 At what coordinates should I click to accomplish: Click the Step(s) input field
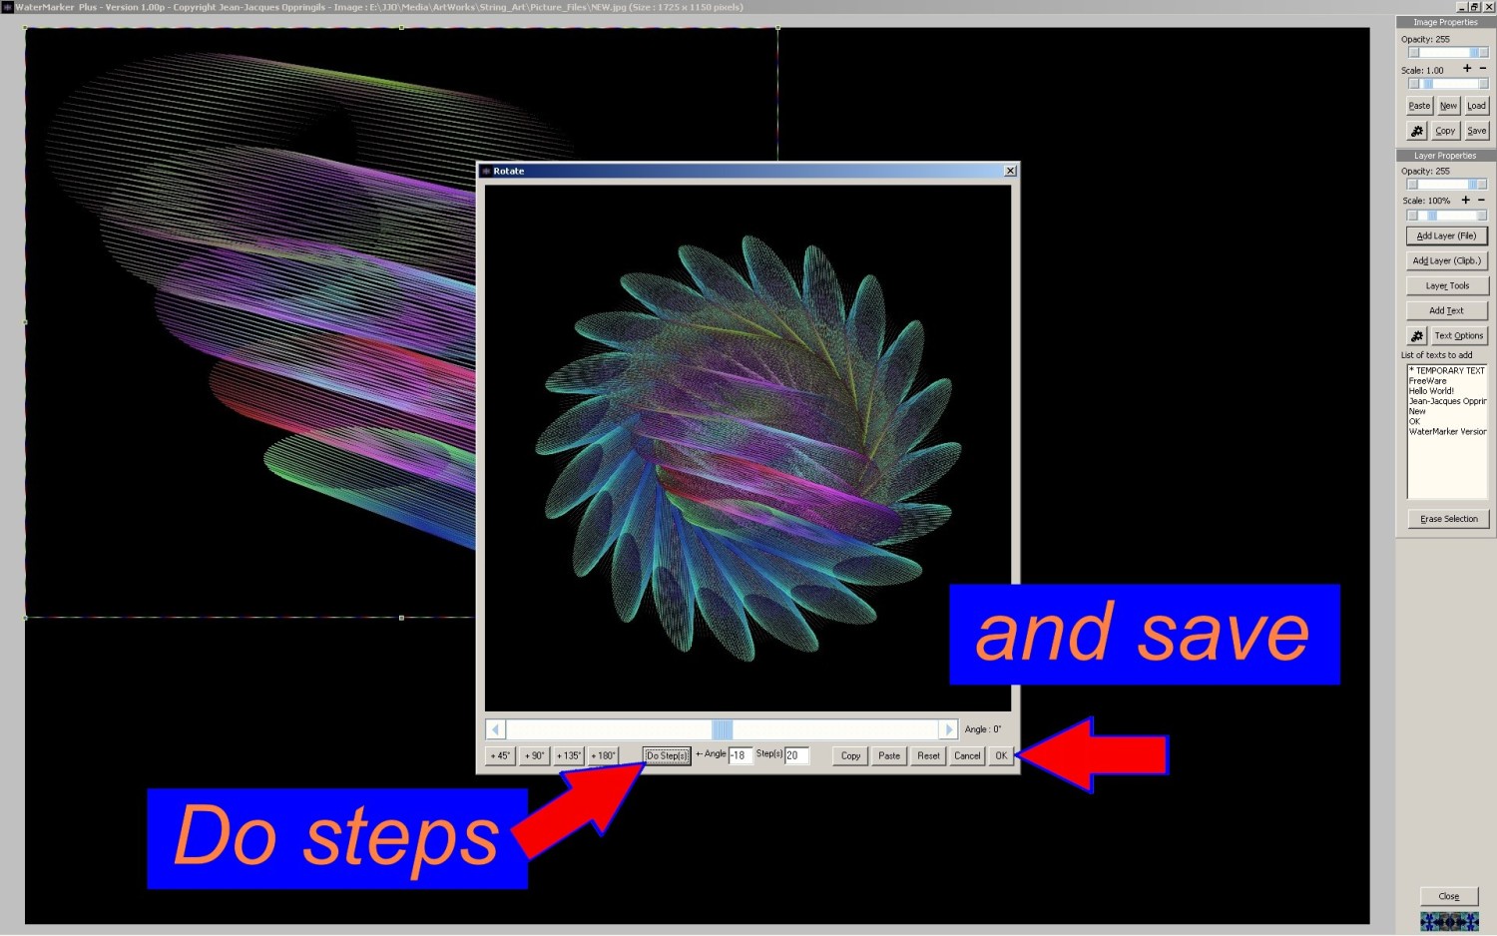click(x=795, y=756)
